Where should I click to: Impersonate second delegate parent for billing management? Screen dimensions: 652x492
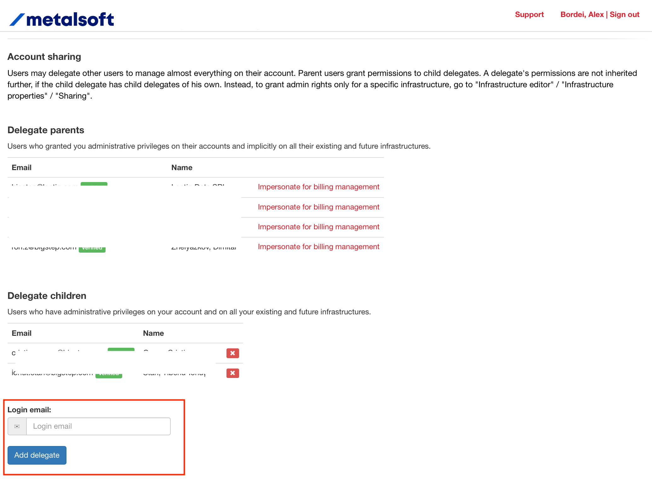[318, 207]
